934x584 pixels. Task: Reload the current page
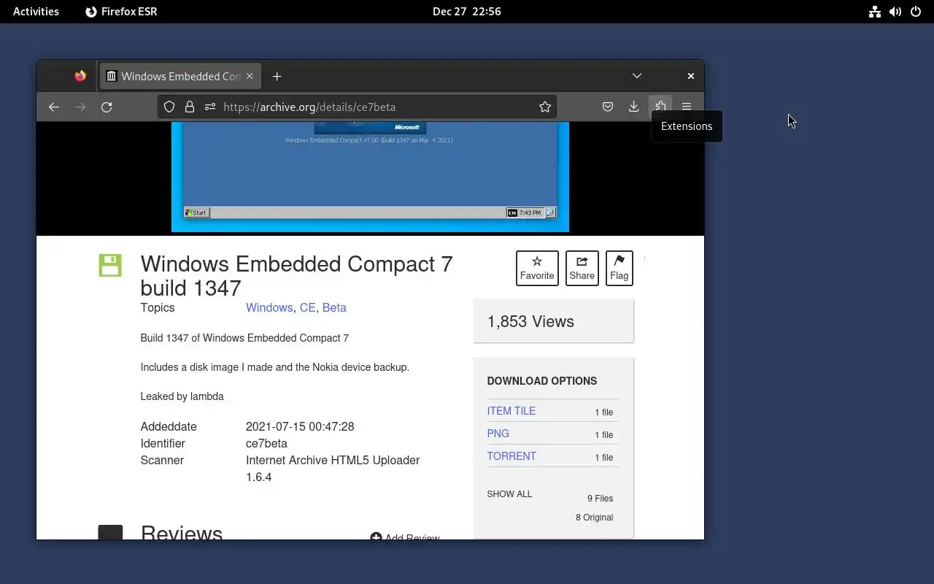107,107
